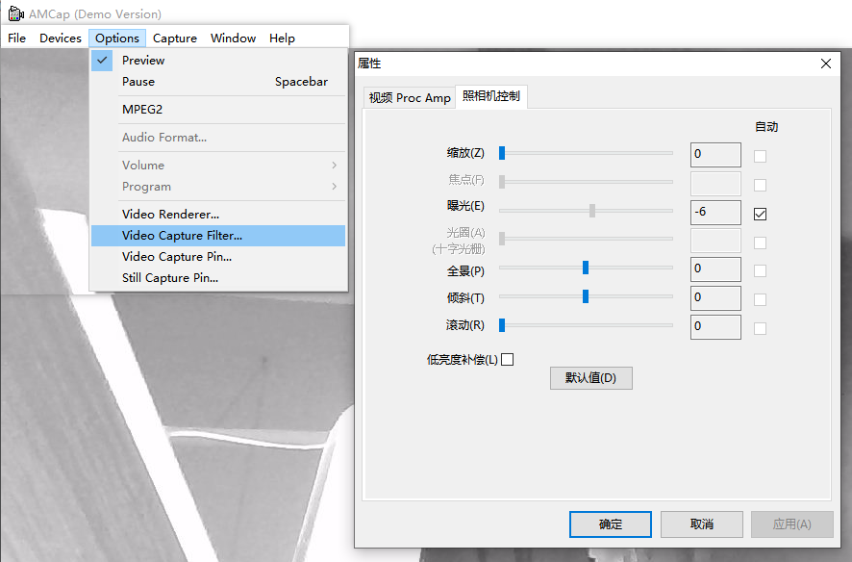The image size is (852, 562).
Task: Click the 应用(A) apply button
Action: [x=792, y=524]
